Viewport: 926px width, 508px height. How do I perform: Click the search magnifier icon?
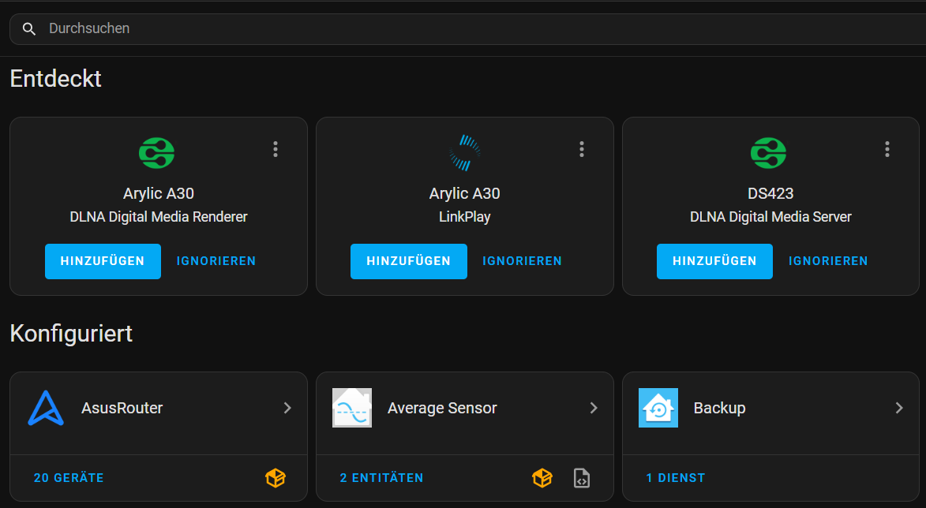(x=29, y=29)
